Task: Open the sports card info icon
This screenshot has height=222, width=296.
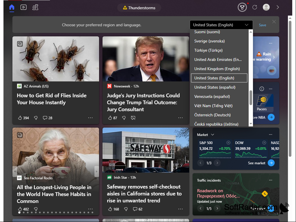Action: [262, 89]
